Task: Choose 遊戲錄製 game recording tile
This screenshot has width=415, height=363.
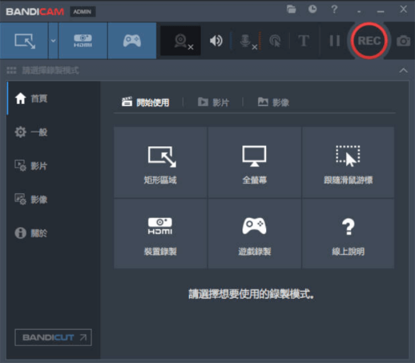Action: click(x=254, y=233)
